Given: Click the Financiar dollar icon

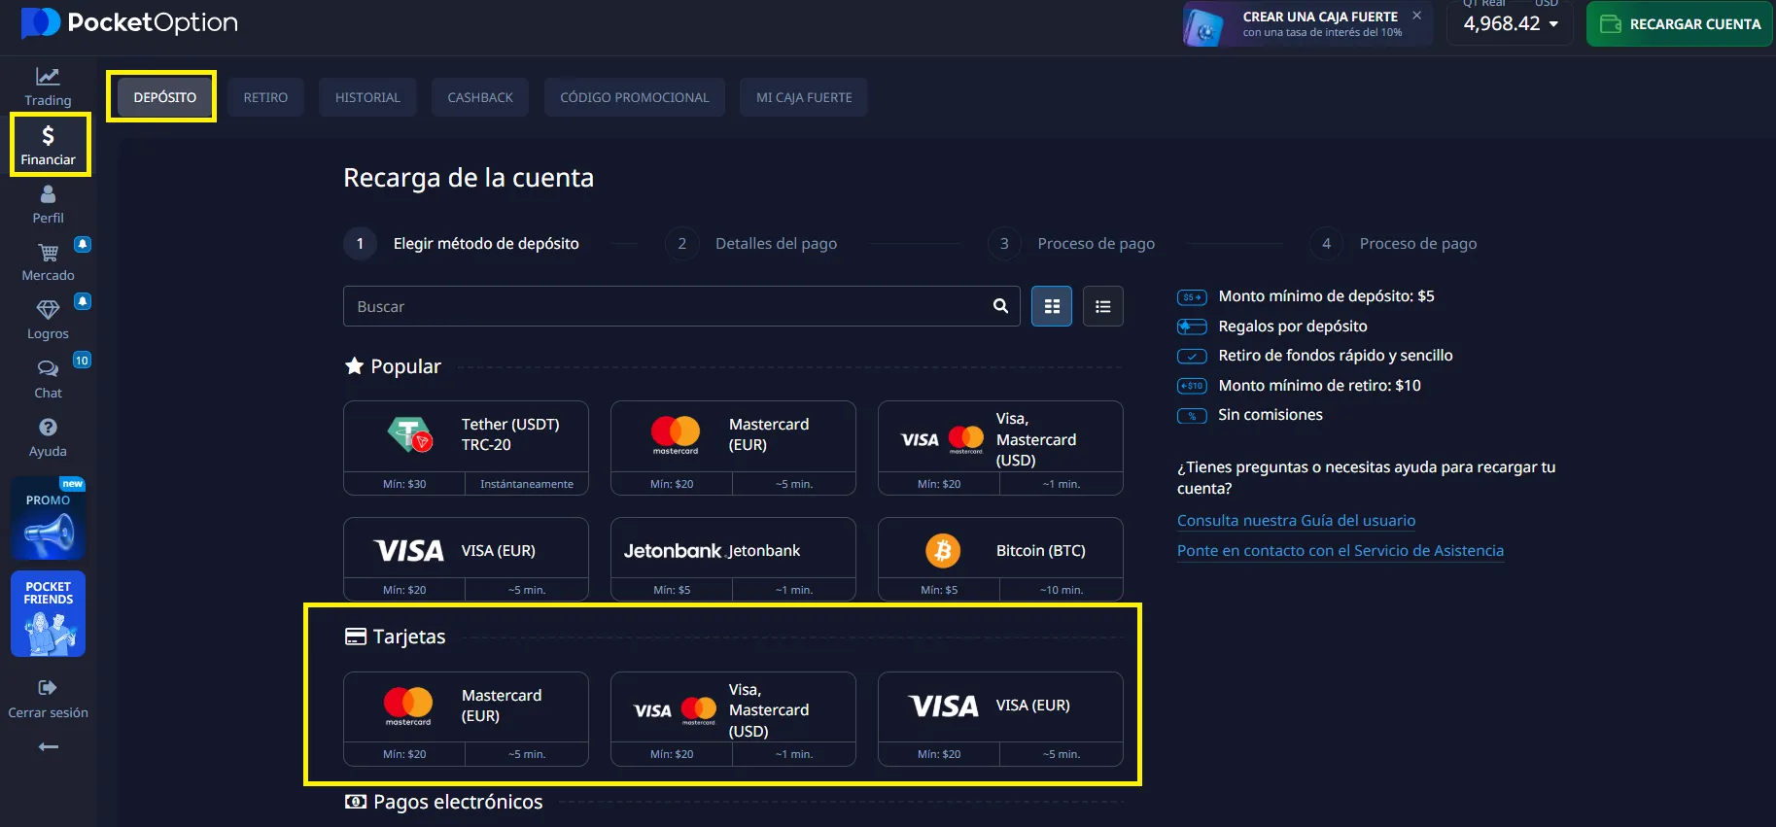Looking at the screenshot, I should pos(48,136).
